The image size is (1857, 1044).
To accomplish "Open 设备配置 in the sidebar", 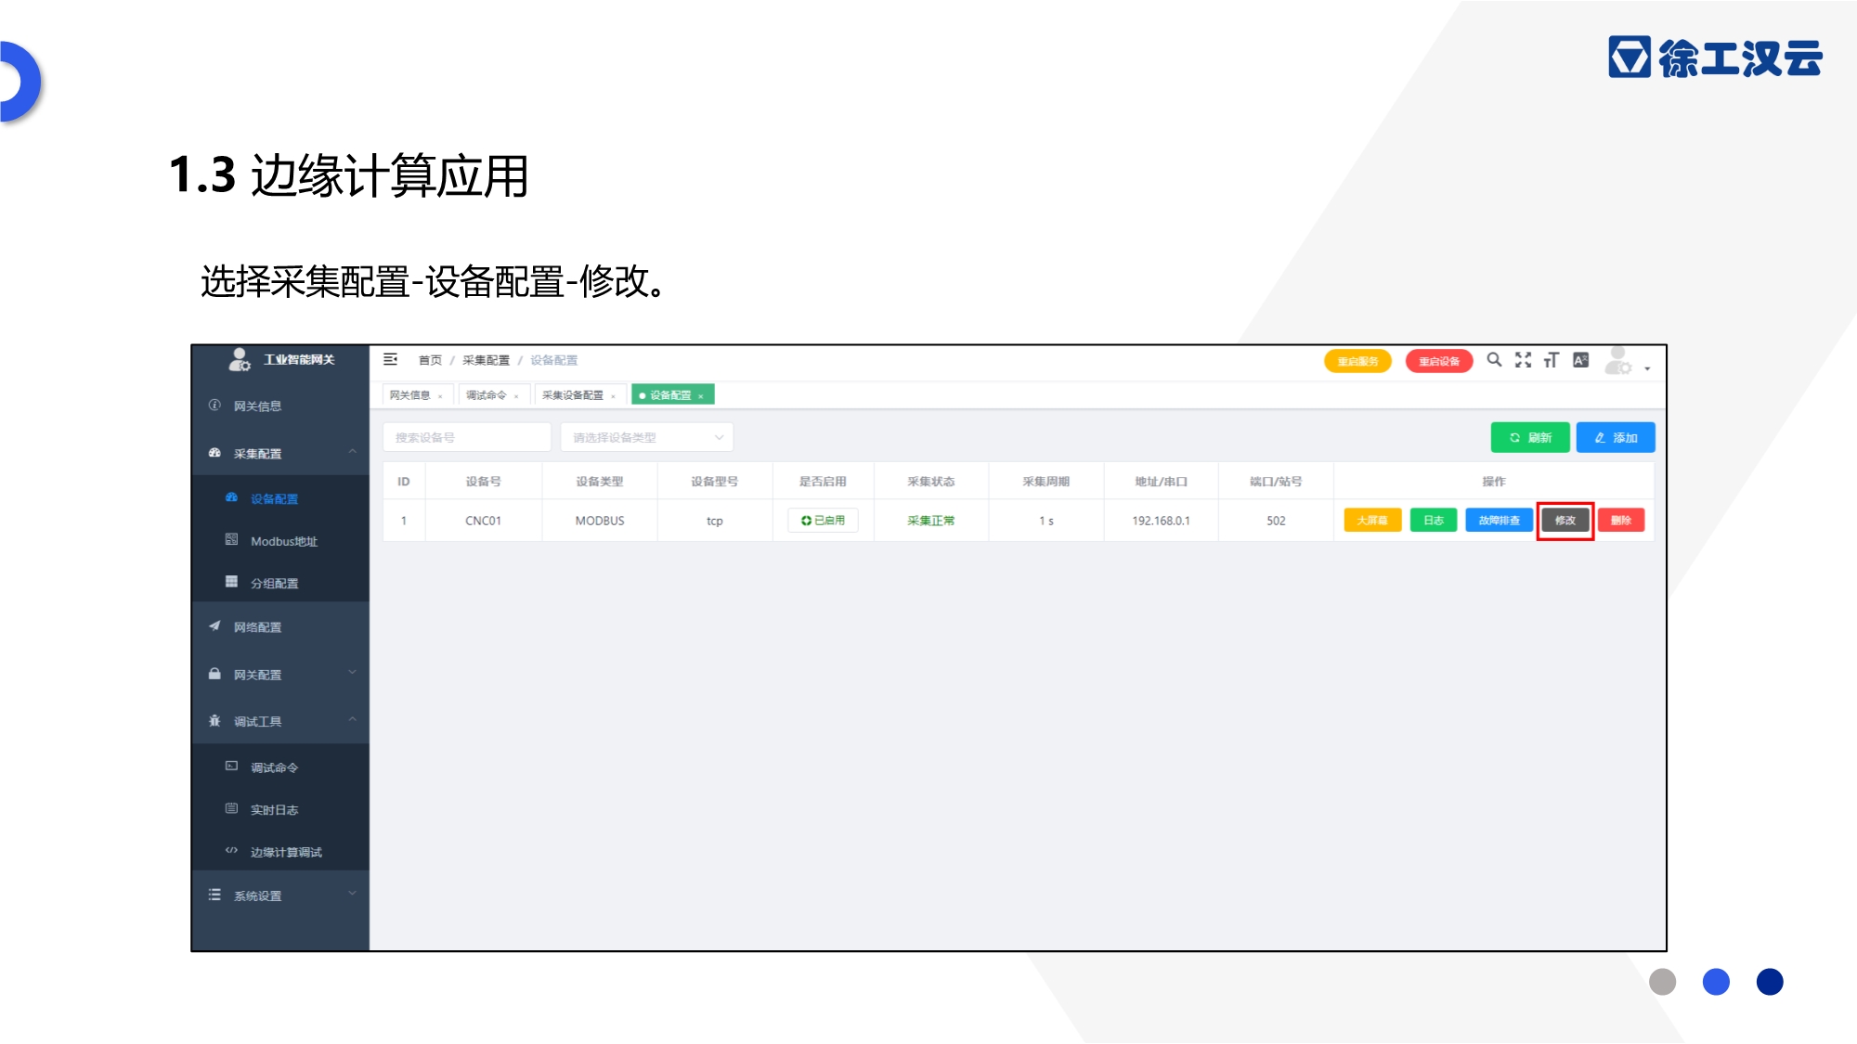I will [x=280, y=498].
